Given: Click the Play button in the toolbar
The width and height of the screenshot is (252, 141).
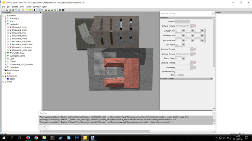Looking at the screenshot, I should [35, 10].
